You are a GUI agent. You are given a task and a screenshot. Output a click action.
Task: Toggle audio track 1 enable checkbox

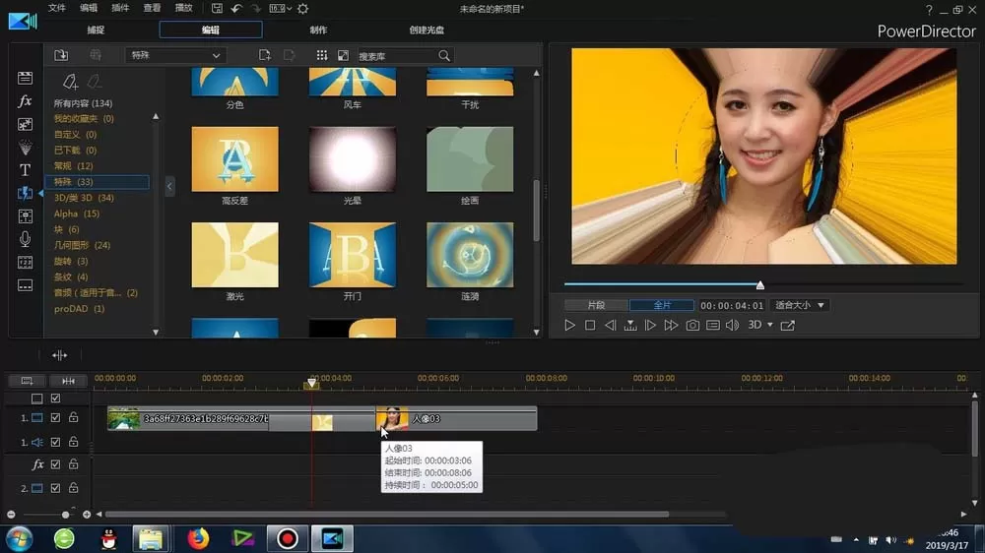55,442
